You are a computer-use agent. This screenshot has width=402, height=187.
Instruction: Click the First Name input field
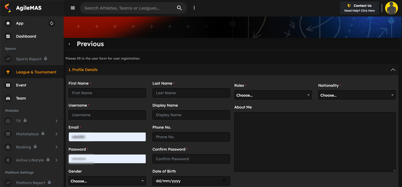(107, 93)
